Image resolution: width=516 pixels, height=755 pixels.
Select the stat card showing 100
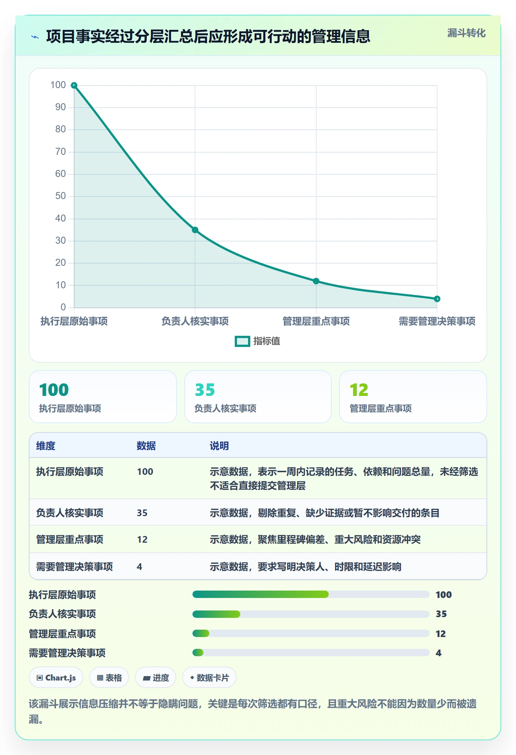pos(103,397)
